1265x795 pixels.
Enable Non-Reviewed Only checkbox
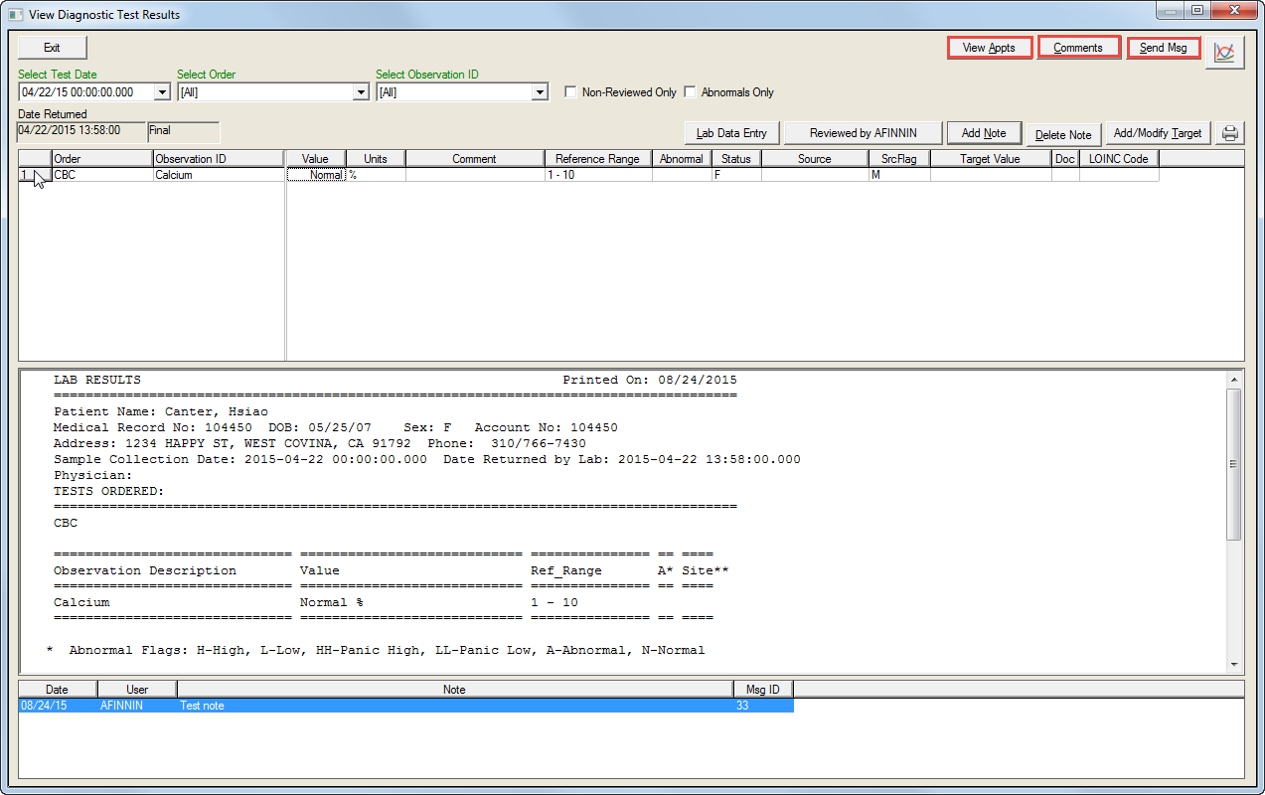(570, 92)
